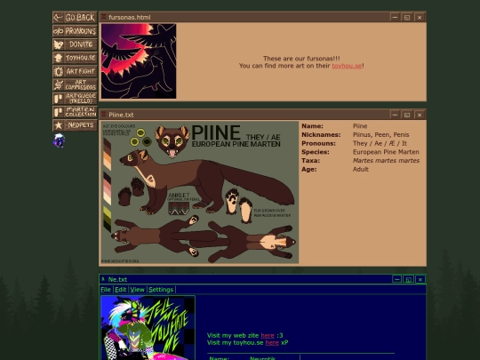Open the Donate sidebar button
This screenshot has height=360, width=480.
pyautogui.click(x=75, y=44)
